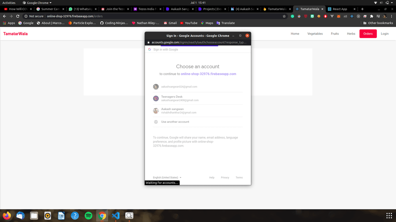The height and width of the screenshot is (222, 396).
Task: Show all applications grid
Action: [389, 216]
